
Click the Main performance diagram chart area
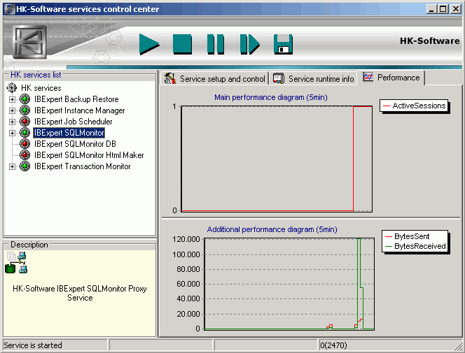point(277,159)
